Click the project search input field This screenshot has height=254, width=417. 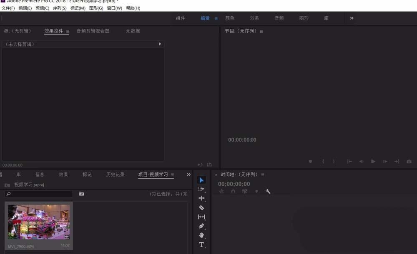(x=38, y=194)
